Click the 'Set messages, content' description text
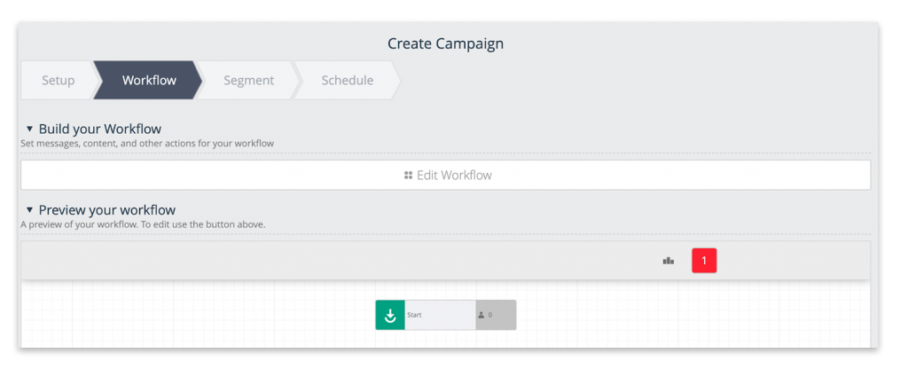Screen dimensions: 908x369 coord(147,143)
